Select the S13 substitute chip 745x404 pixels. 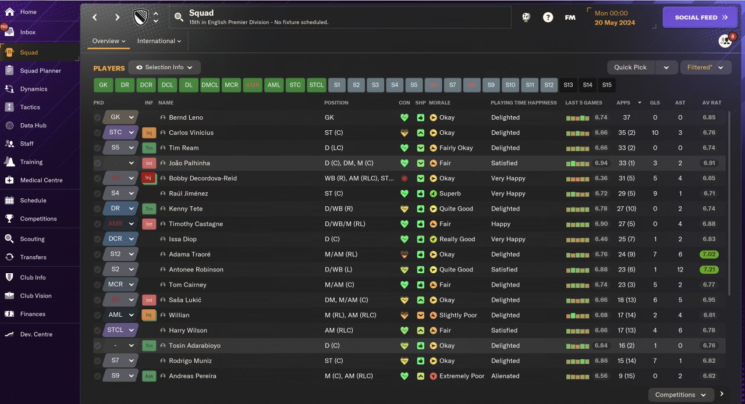coord(568,85)
